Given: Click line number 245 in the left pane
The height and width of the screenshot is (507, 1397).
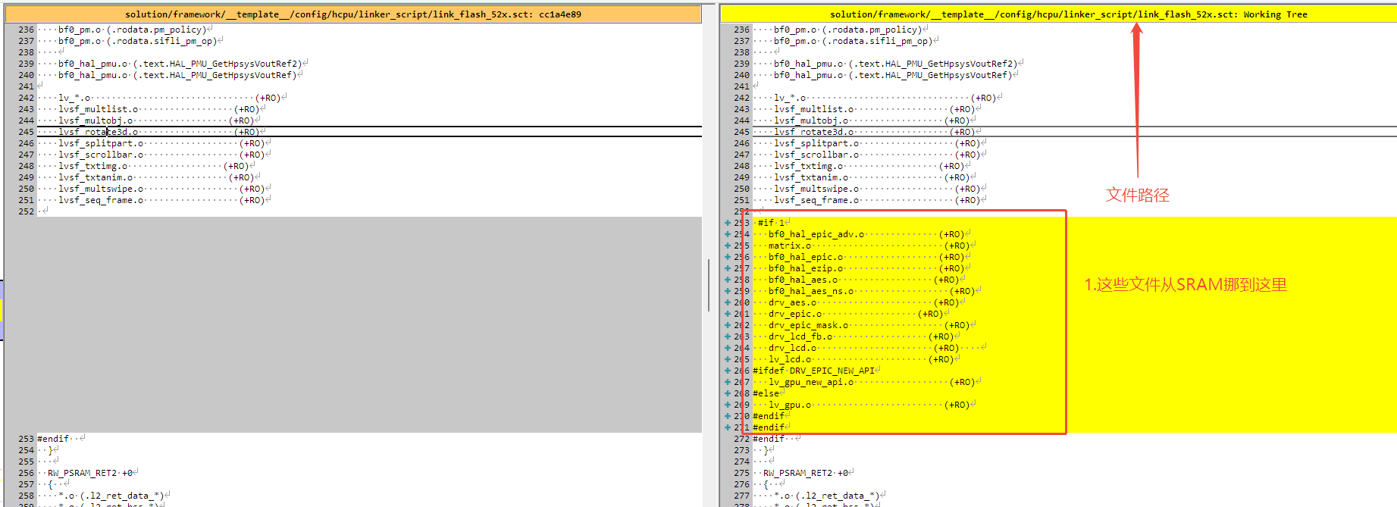Looking at the screenshot, I should pos(27,132).
